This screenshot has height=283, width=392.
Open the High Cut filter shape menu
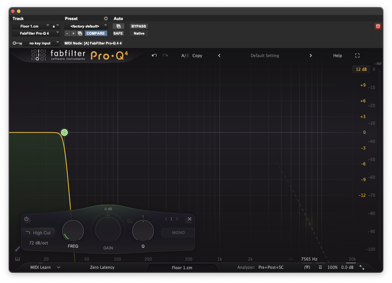click(x=38, y=233)
